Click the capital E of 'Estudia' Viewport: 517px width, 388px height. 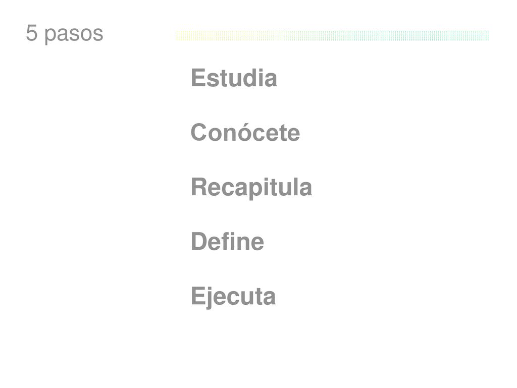(x=198, y=78)
